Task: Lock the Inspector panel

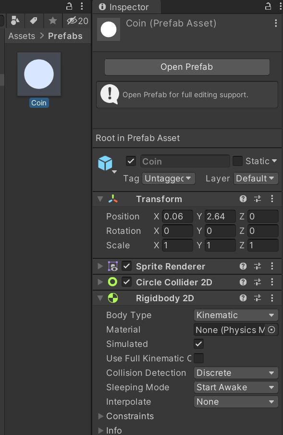Action: (x=268, y=6)
